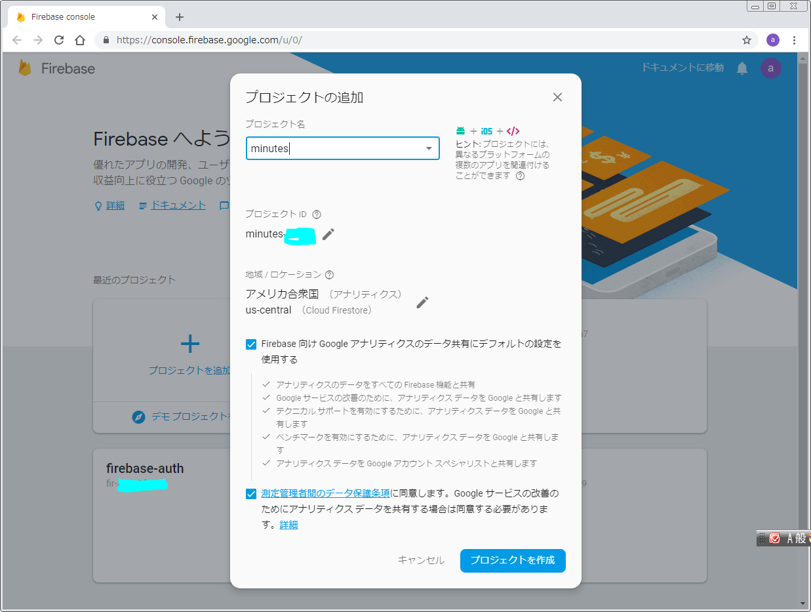Open a new browser tab

click(180, 17)
